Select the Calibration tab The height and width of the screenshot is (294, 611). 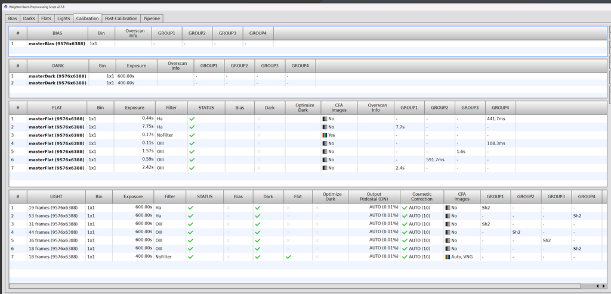87,18
